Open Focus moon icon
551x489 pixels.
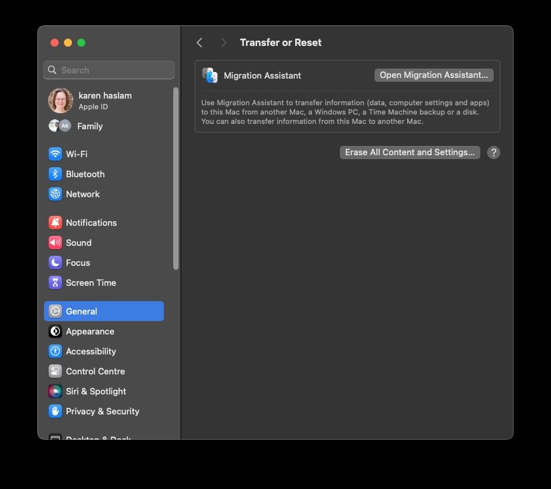click(55, 262)
